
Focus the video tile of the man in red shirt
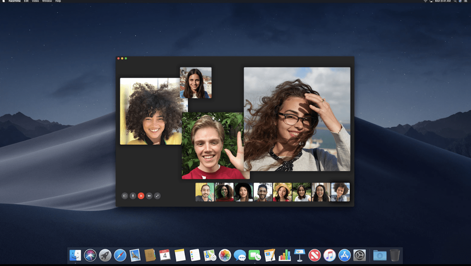[x=213, y=146]
